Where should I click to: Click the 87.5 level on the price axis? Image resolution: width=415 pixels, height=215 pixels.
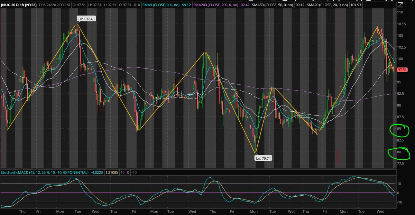pyautogui.click(x=401, y=117)
